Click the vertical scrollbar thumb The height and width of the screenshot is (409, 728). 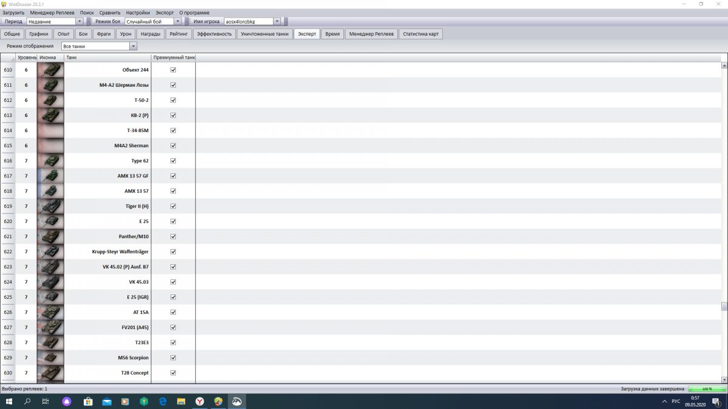(x=724, y=307)
